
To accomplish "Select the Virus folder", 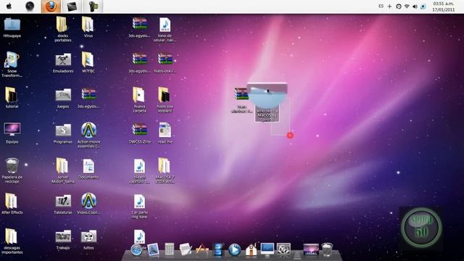I will tap(88, 28).
